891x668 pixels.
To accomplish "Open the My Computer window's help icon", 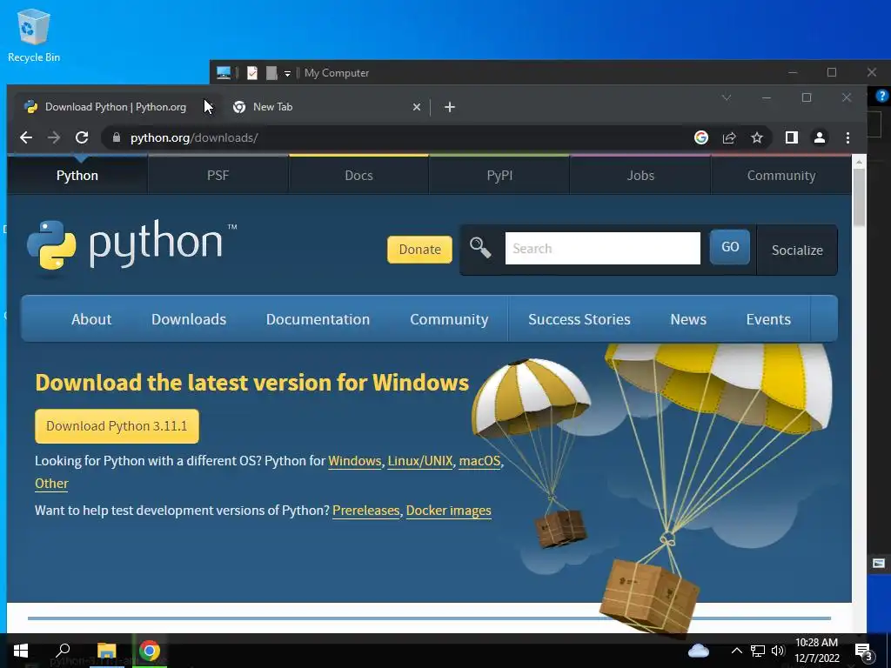I will [882, 96].
